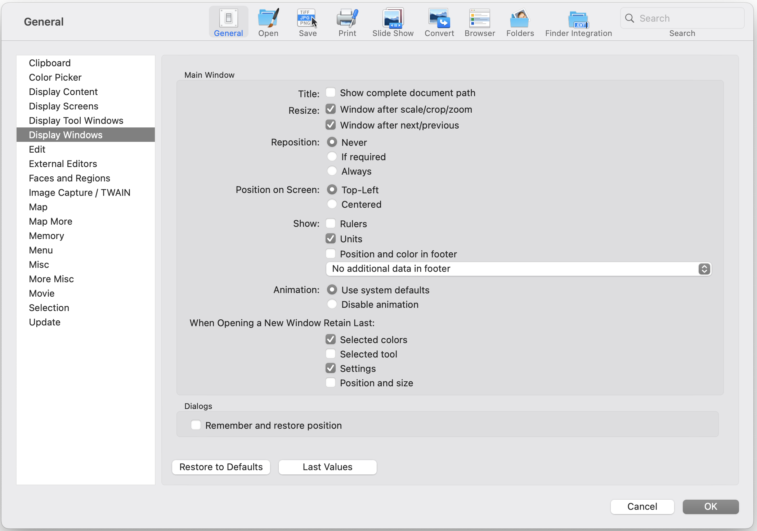The width and height of the screenshot is (757, 531).
Task: Toggle Window after next/previous checkbox
Action: [331, 125]
